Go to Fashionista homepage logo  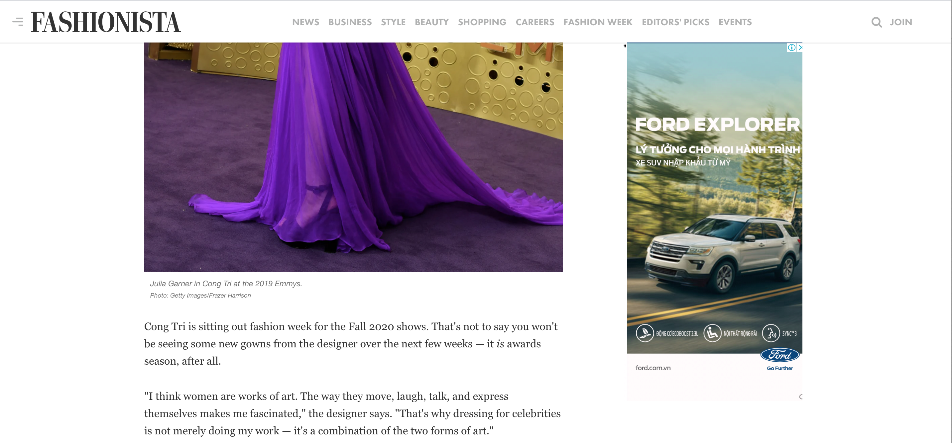pyautogui.click(x=106, y=22)
